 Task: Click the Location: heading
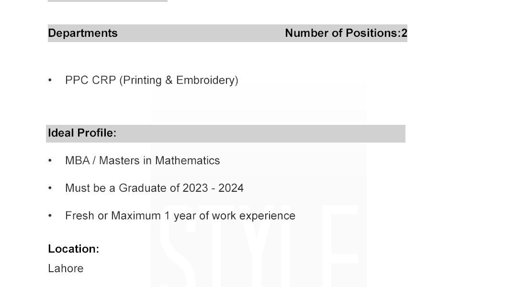click(73, 249)
